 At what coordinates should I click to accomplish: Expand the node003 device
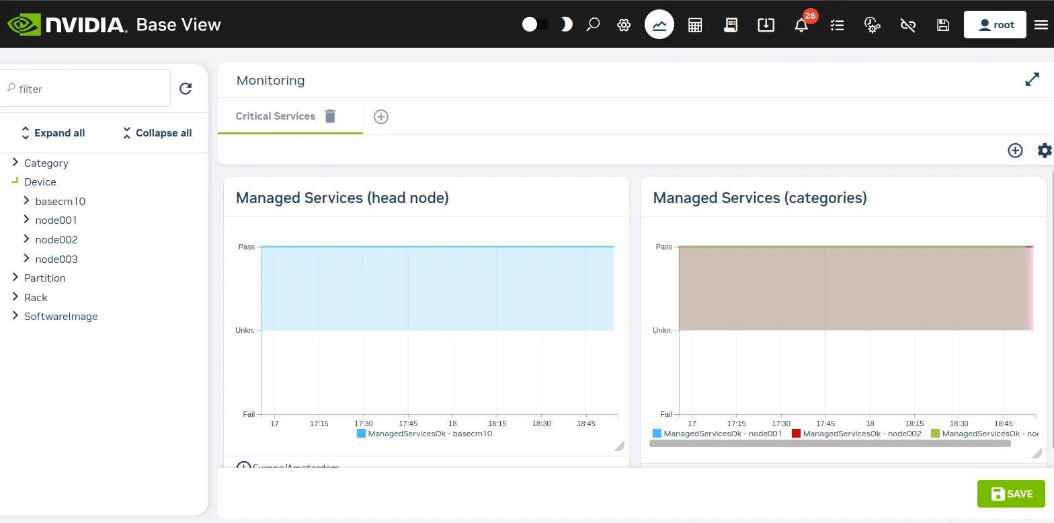pyautogui.click(x=26, y=258)
